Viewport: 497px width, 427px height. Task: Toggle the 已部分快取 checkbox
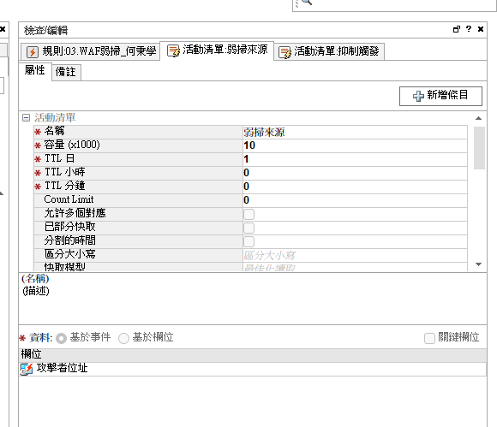pyautogui.click(x=248, y=228)
